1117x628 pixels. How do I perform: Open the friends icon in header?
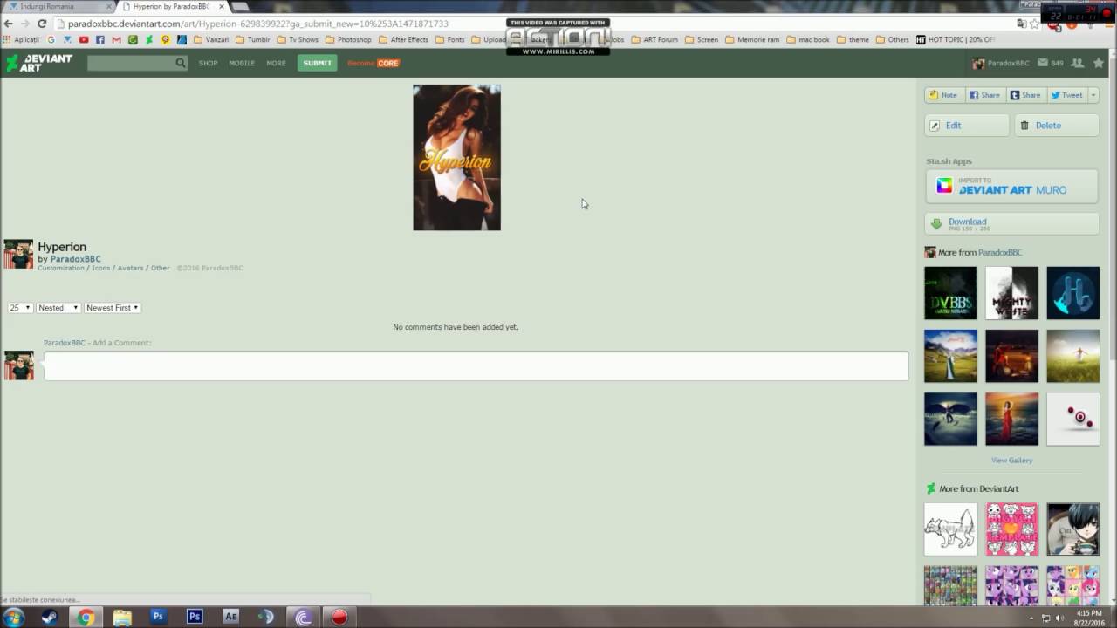(1077, 63)
